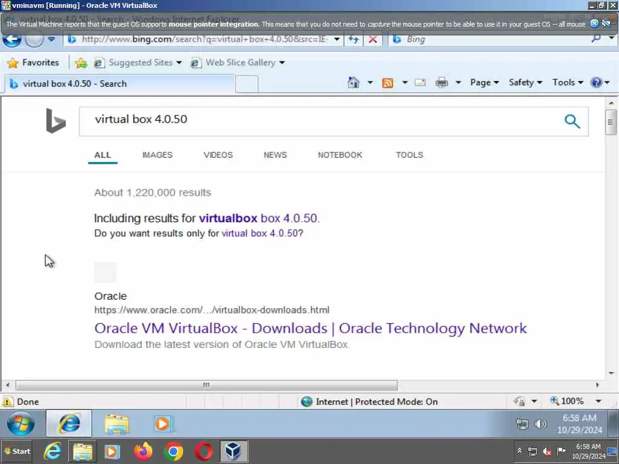
Task: Open the guest Windows Start orb
Action: point(21,424)
